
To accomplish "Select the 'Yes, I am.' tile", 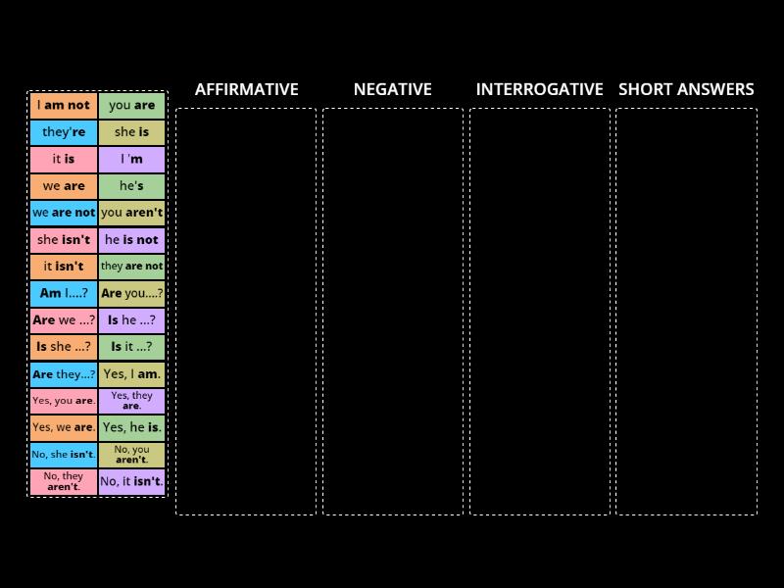I will pos(132,373).
